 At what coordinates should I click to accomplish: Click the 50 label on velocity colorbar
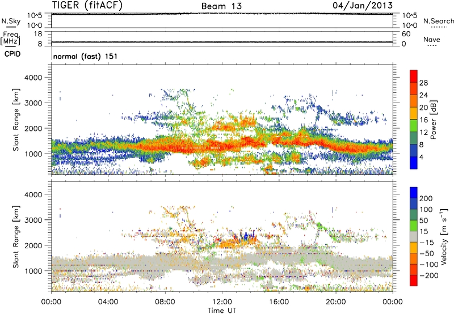point(423,220)
